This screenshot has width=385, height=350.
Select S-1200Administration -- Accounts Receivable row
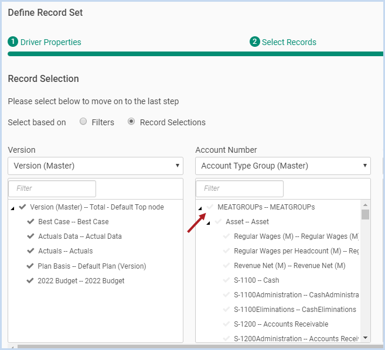click(x=296, y=339)
